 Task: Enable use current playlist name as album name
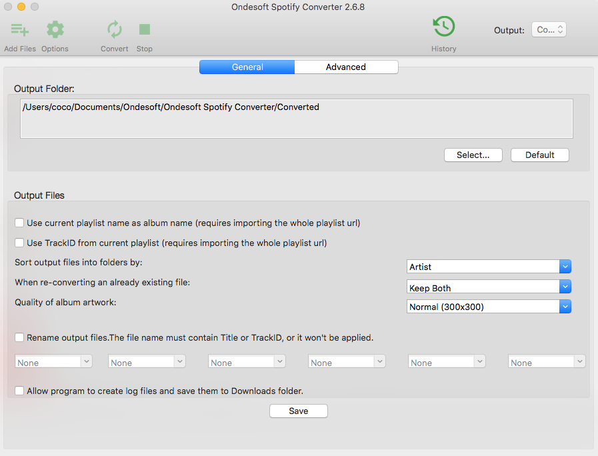(19, 223)
